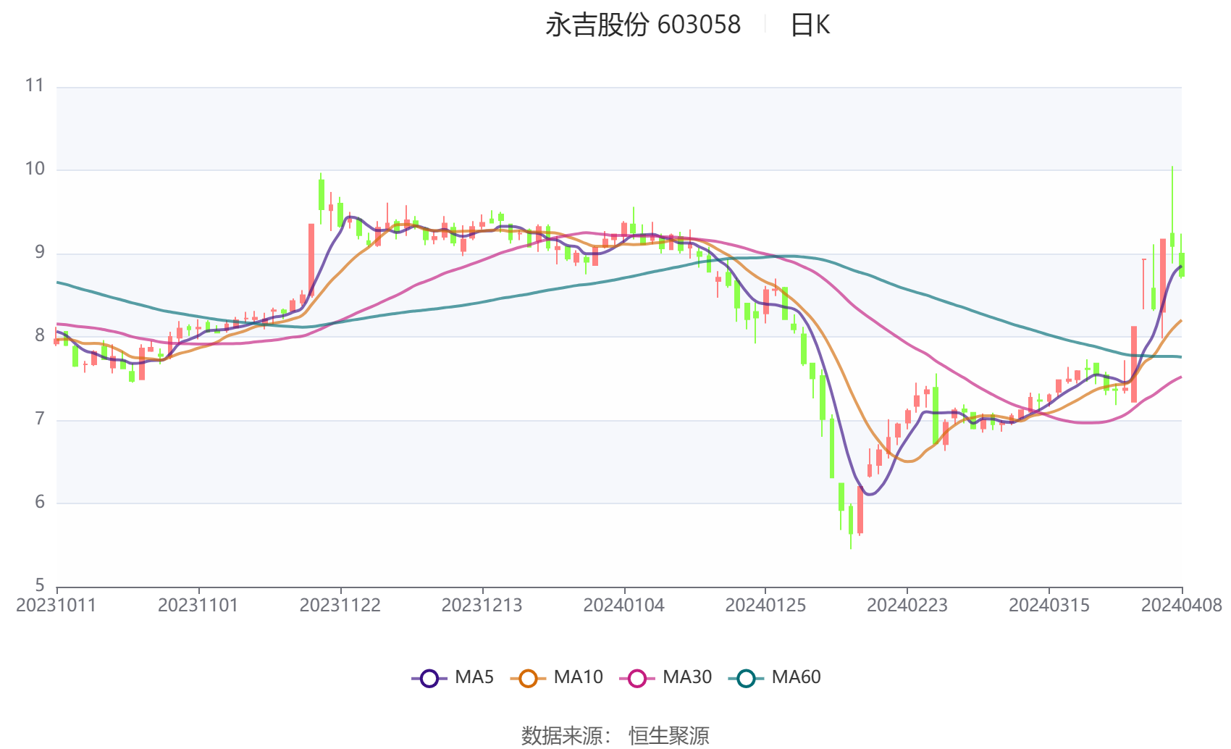The image size is (1231, 749).
Task: Click the 20231011 date axis label
Action: coord(56,606)
